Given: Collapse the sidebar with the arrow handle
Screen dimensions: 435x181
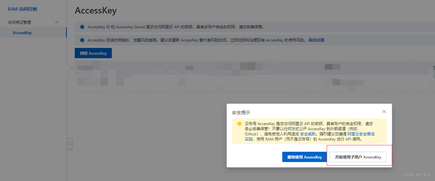Looking at the screenshot, I should point(69,144).
